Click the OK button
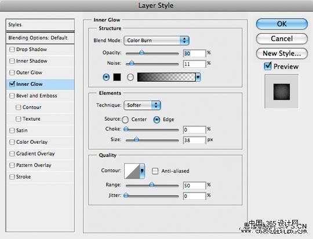313x239 pixels. tap(282, 24)
